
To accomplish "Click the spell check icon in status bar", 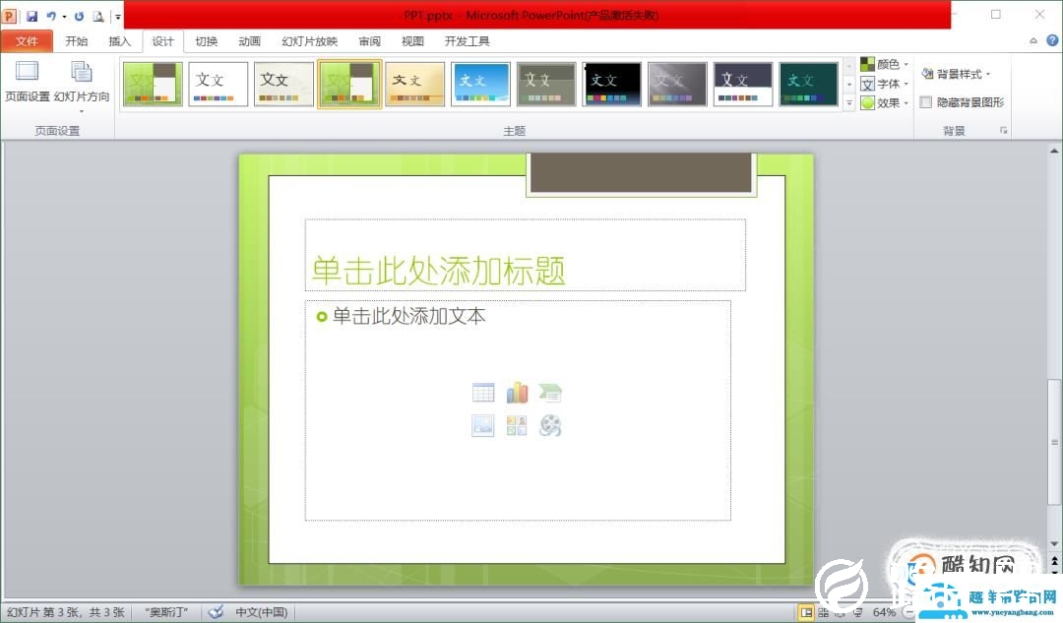I will click(x=216, y=612).
